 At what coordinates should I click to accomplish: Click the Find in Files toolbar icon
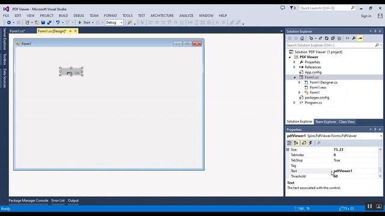click(129, 23)
